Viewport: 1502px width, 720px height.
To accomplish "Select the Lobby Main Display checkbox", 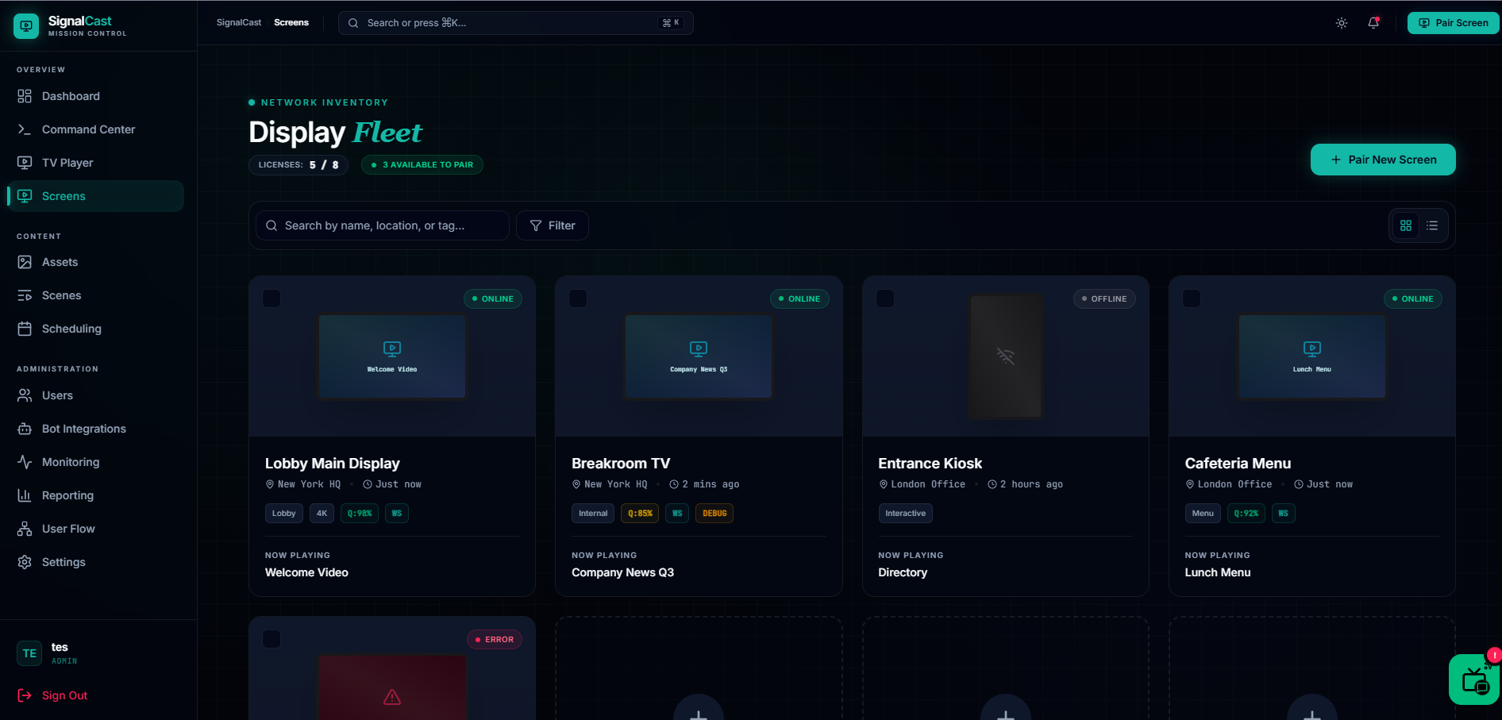I will click(272, 298).
